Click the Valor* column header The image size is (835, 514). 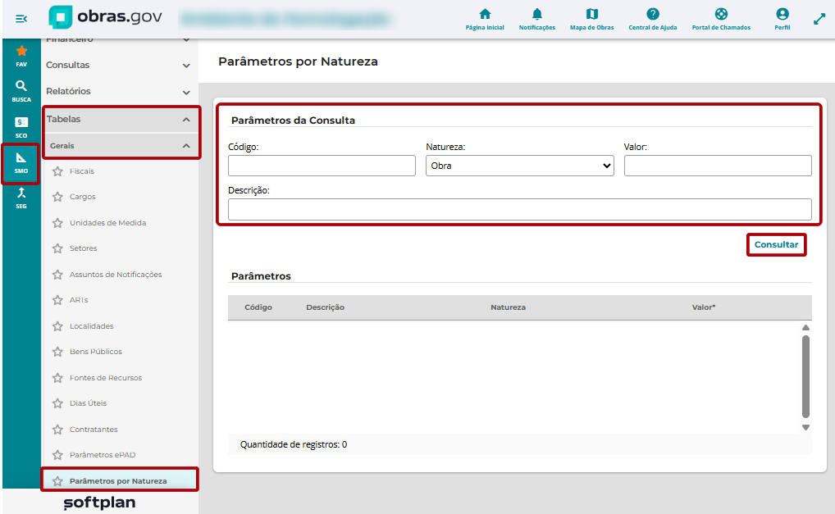click(x=704, y=307)
